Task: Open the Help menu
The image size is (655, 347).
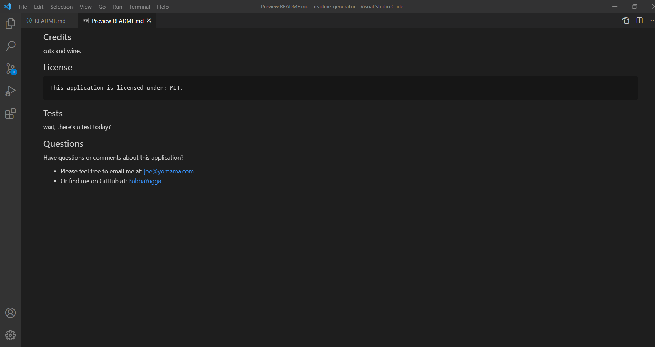Action: (x=162, y=6)
